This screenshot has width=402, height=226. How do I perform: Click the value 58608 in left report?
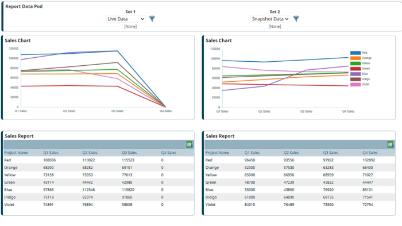tap(127, 205)
